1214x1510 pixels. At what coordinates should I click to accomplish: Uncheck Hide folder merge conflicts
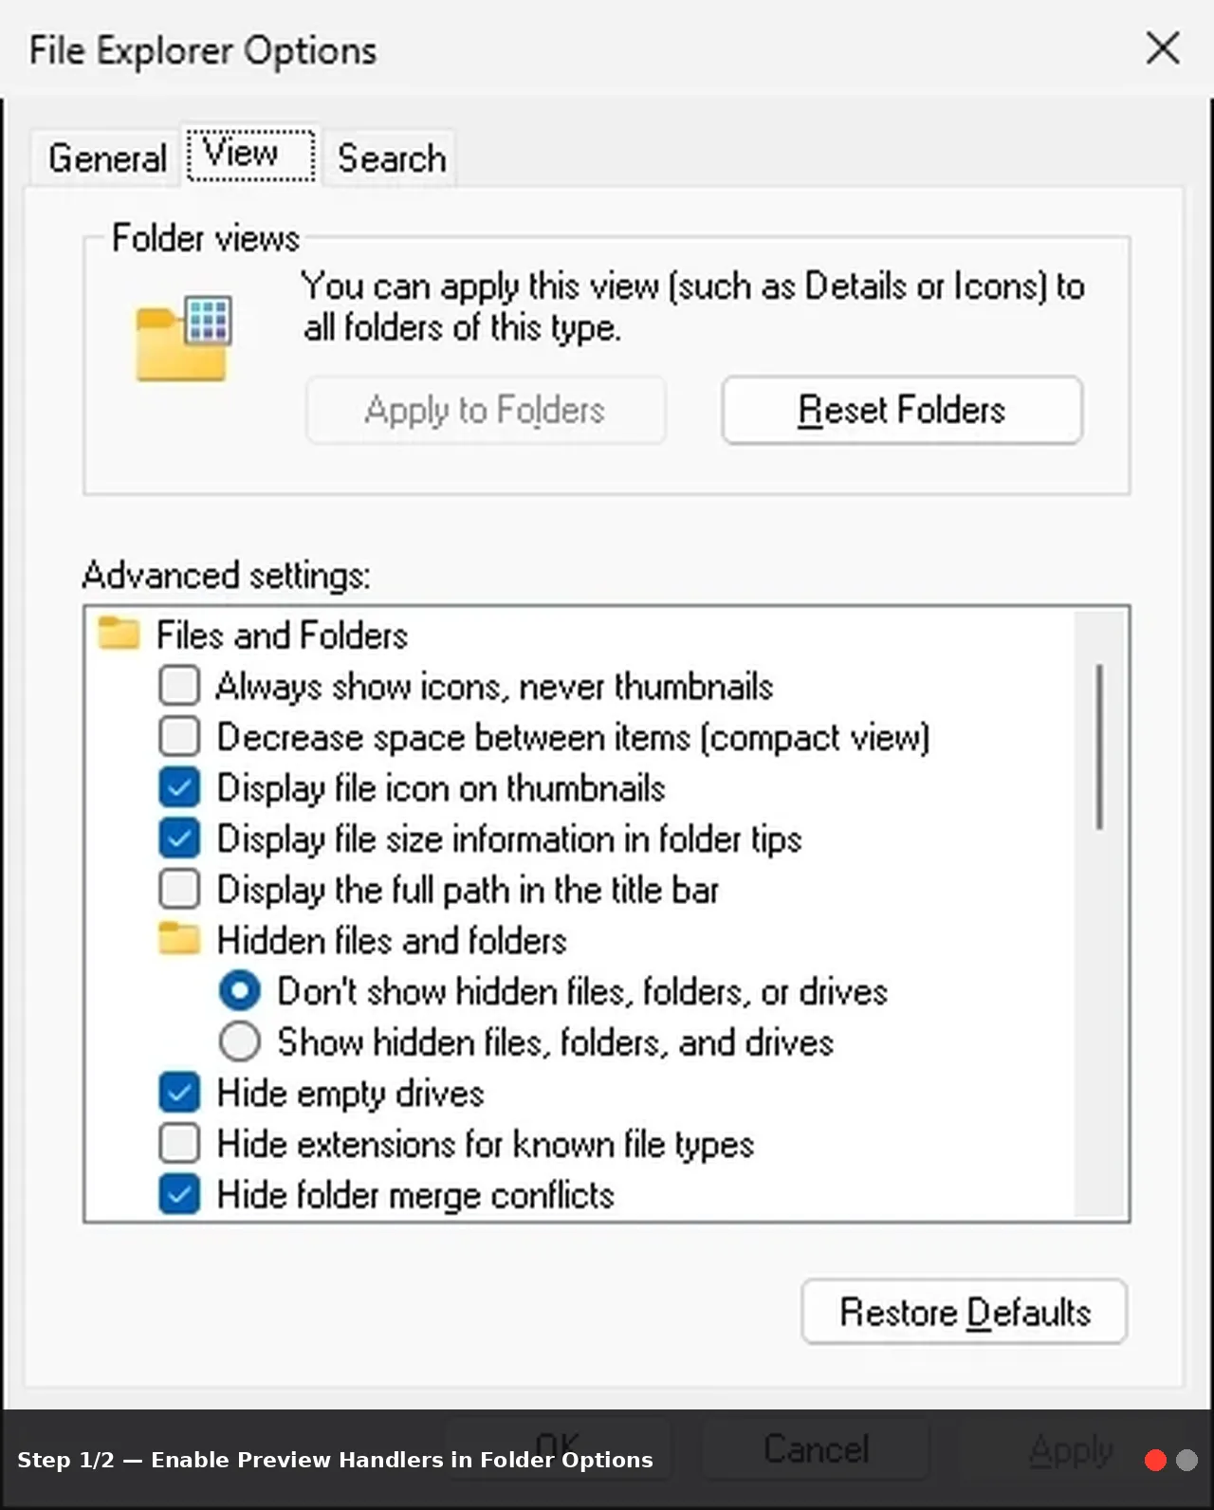click(179, 1194)
